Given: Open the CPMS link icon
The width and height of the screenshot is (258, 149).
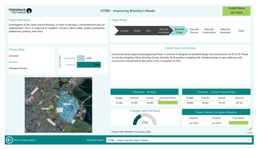Looking at the screenshot, I should [250, 129].
